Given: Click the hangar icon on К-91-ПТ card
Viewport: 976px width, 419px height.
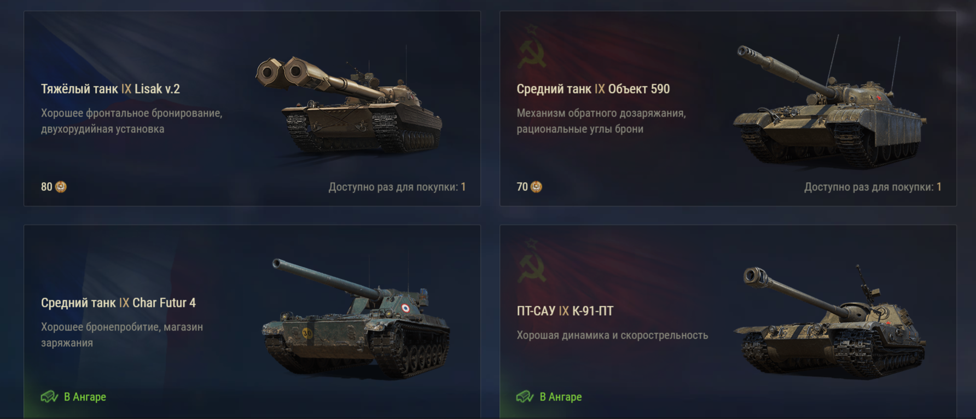Looking at the screenshot, I should click(525, 397).
